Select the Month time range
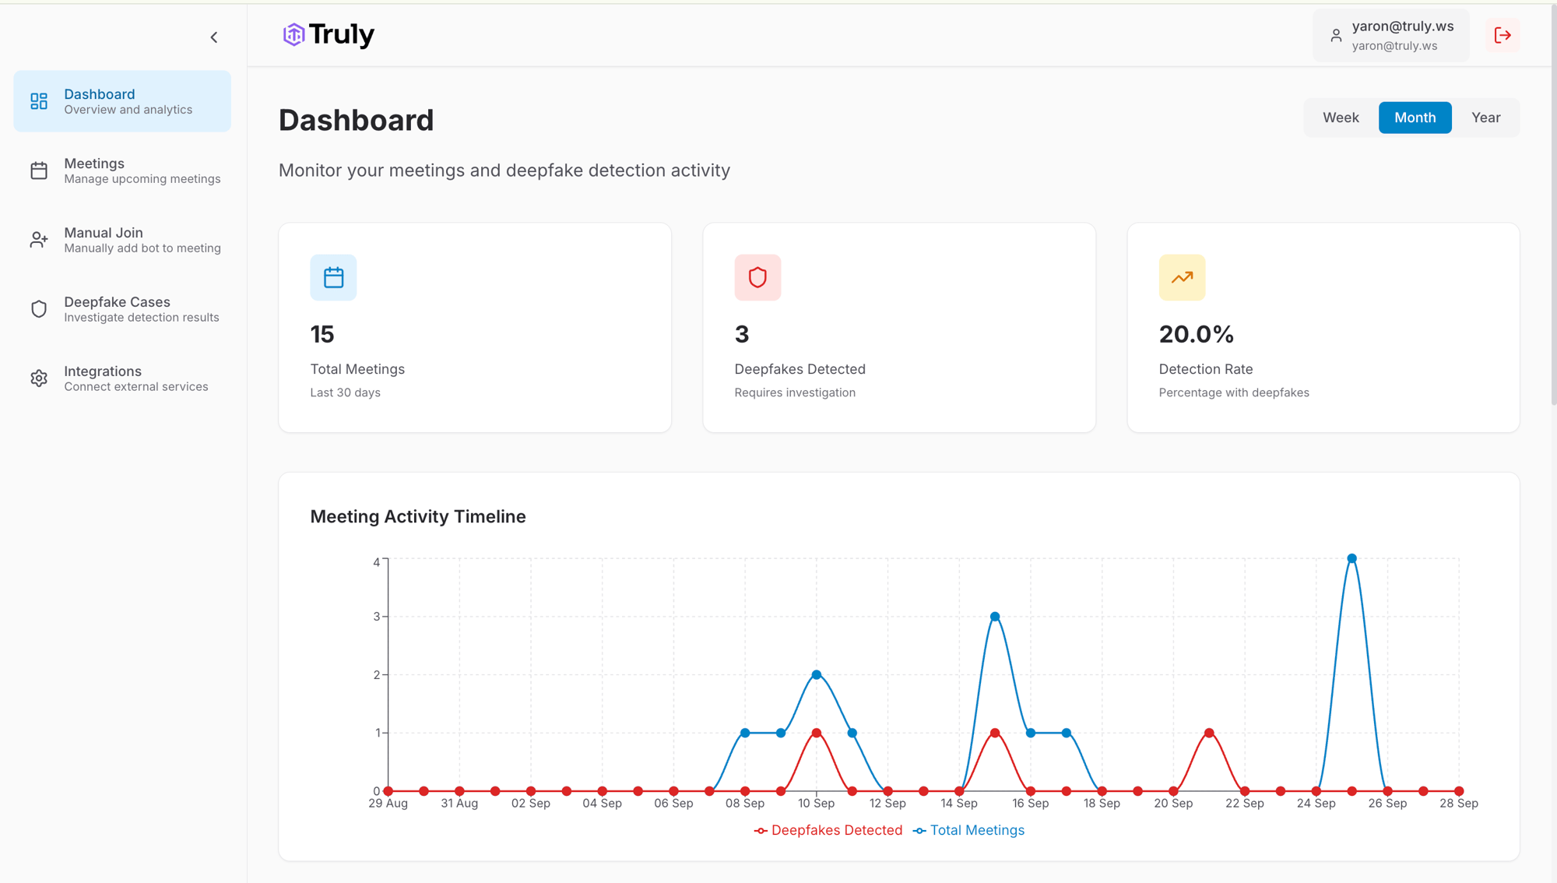 (x=1415, y=117)
